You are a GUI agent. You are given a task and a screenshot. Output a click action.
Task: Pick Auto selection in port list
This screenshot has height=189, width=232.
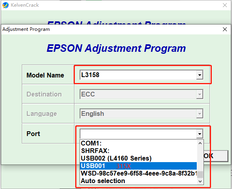(x=138, y=181)
